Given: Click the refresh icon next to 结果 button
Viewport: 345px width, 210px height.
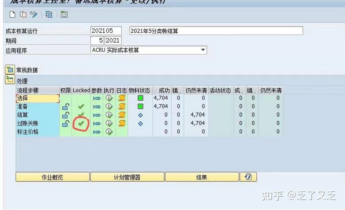Looking at the screenshot, I should coord(248,177).
